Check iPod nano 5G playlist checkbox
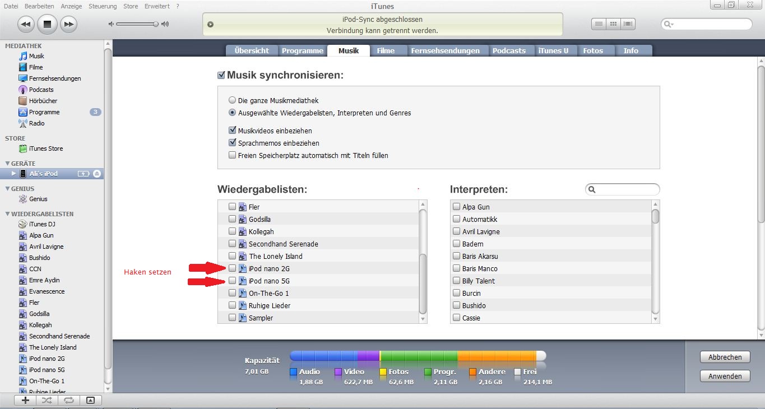 tap(232, 281)
